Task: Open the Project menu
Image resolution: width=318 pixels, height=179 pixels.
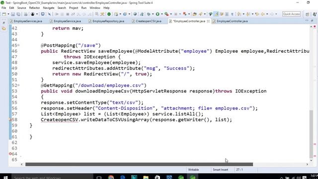Action: (x=74, y=8)
